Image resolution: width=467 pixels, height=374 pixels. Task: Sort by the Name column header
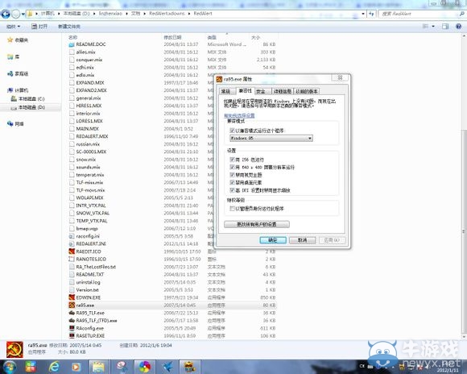pos(72,37)
